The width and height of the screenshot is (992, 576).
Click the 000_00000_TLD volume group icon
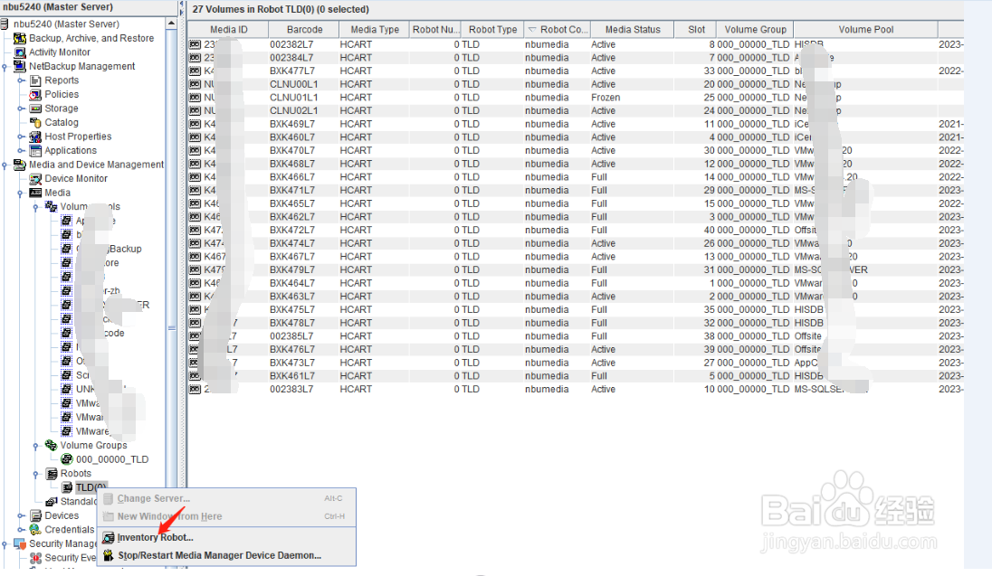pos(66,459)
